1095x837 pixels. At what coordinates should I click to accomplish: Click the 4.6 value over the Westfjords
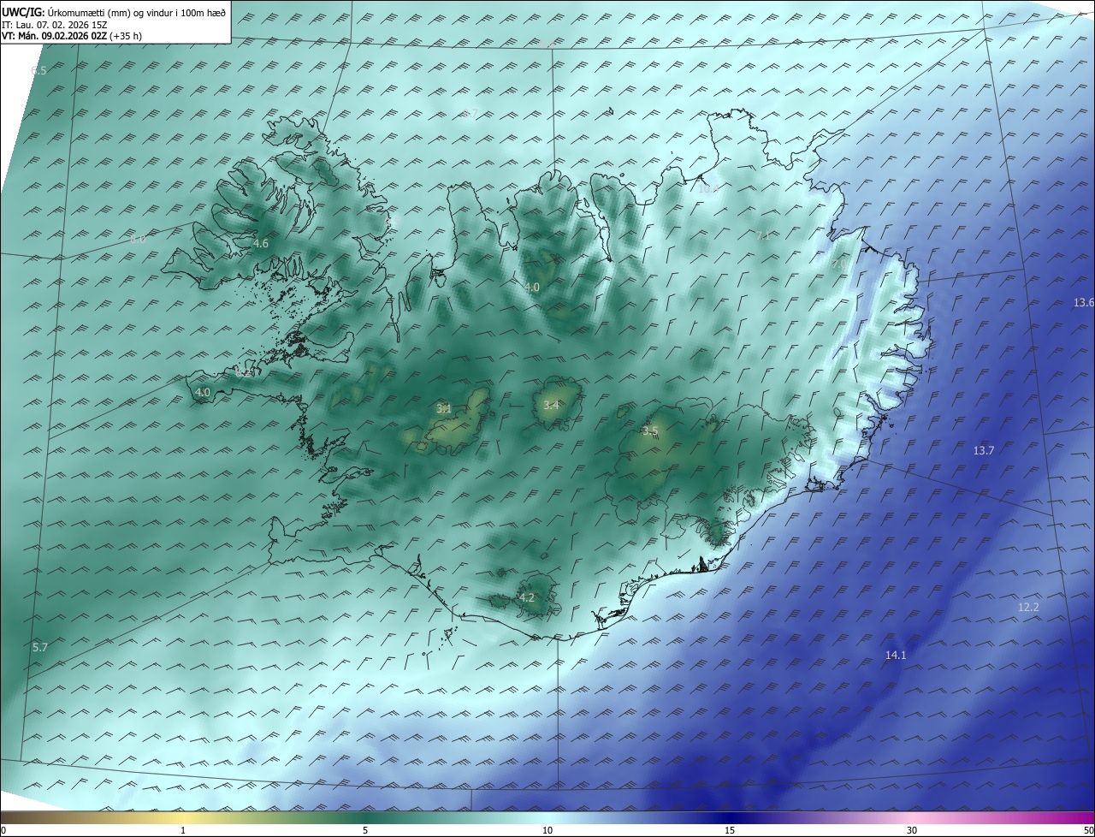coord(261,244)
